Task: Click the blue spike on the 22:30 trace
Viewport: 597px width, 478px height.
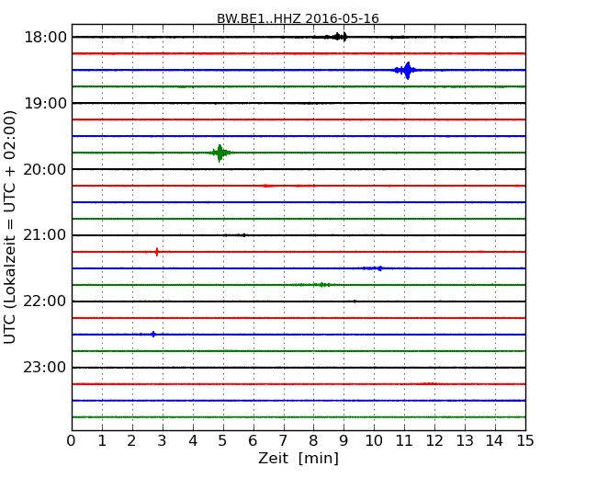Action: click(152, 335)
